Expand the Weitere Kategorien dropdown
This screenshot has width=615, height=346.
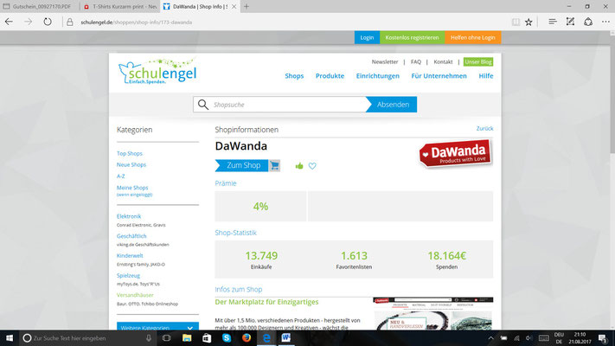(x=157, y=326)
